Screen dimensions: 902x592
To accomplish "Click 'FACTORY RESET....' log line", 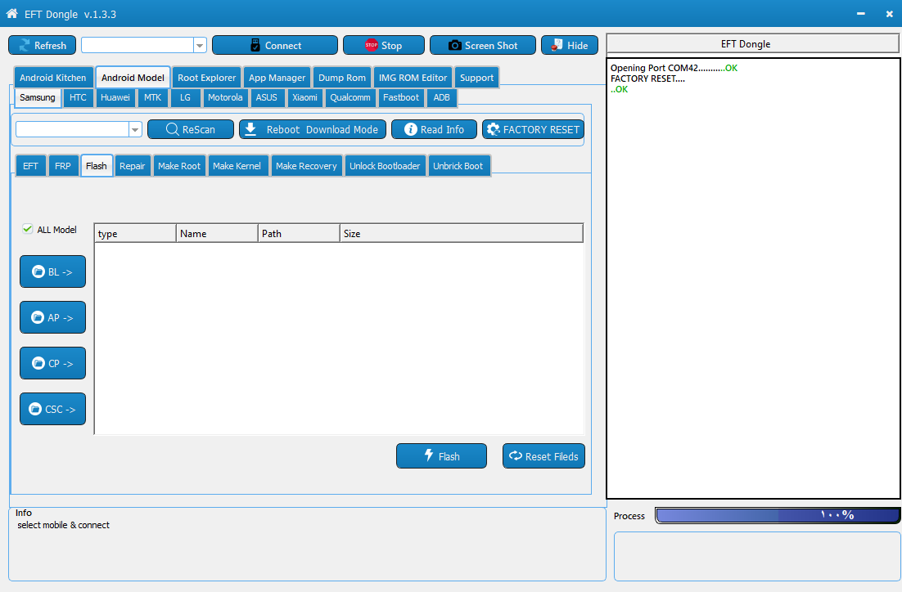I will [x=647, y=78].
